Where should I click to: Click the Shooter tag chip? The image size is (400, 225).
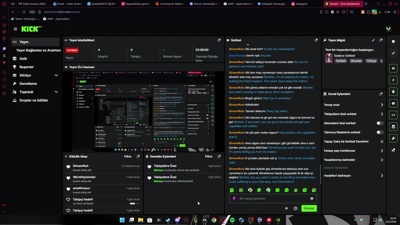tap(356, 61)
